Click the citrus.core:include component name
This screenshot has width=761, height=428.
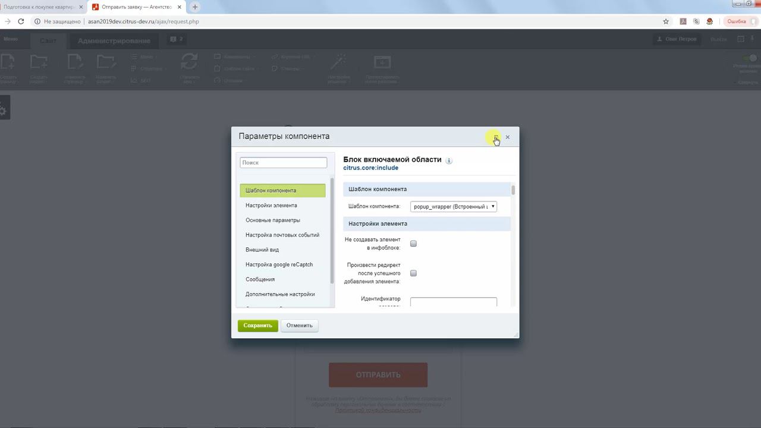(371, 168)
